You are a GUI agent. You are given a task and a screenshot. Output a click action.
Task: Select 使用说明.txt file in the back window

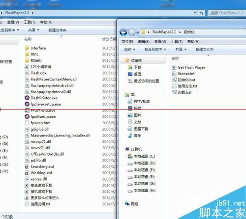pyautogui.click(x=40, y=204)
